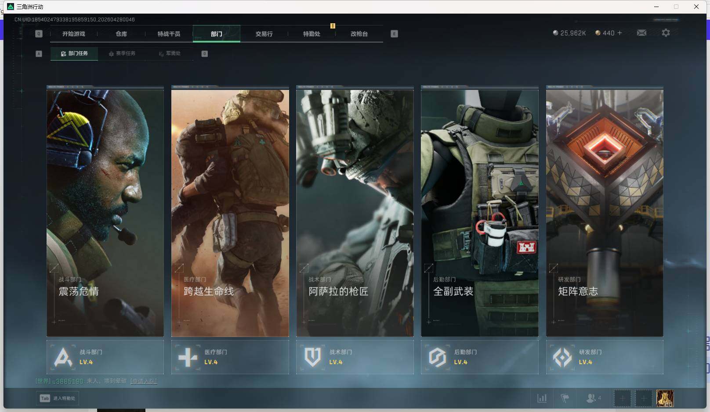Click the Q previous-tab key icon
The width and height of the screenshot is (710, 412).
point(39,34)
